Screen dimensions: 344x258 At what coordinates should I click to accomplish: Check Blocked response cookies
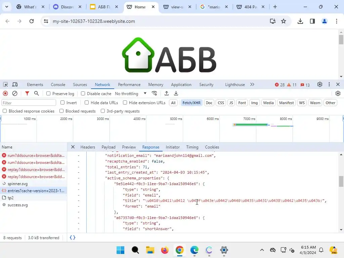(5, 111)
